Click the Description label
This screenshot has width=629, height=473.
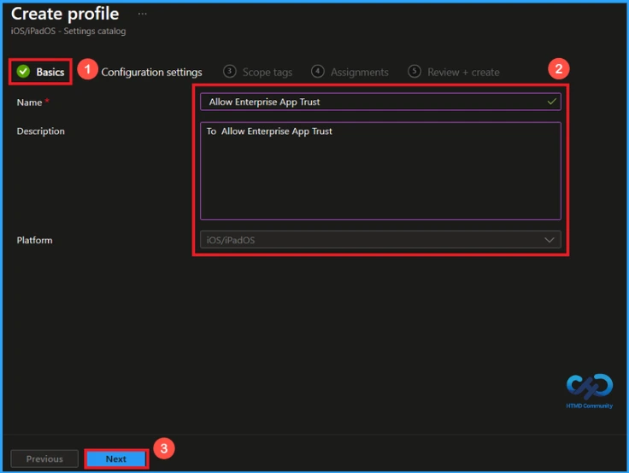pyautogui.click(x=40, y=131)
